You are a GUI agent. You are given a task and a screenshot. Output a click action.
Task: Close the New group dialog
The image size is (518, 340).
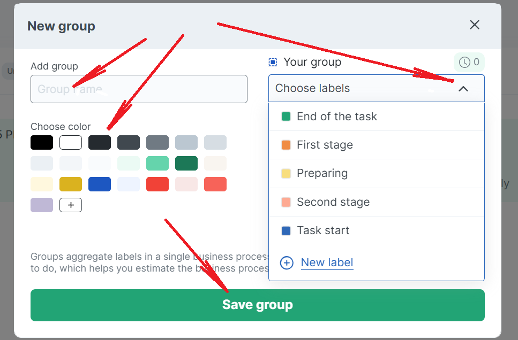pos(474,25)
